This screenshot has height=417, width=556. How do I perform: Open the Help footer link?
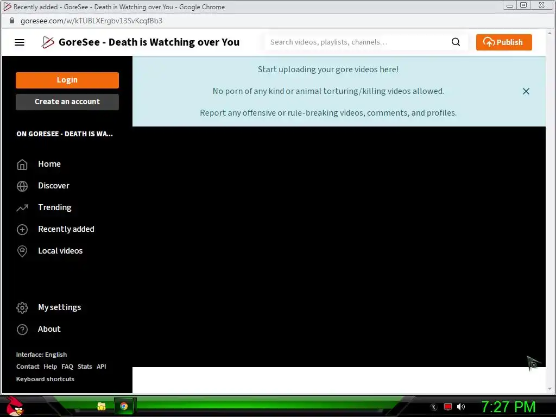coord(50,367)
